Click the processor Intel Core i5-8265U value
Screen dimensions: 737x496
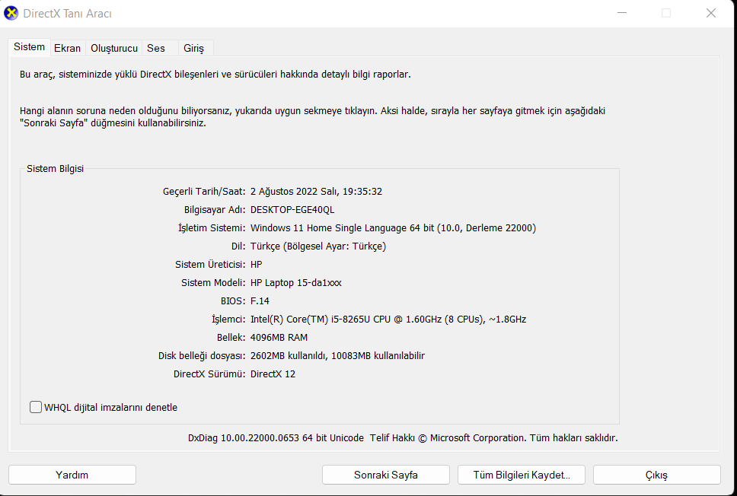[x=388, y=320]
